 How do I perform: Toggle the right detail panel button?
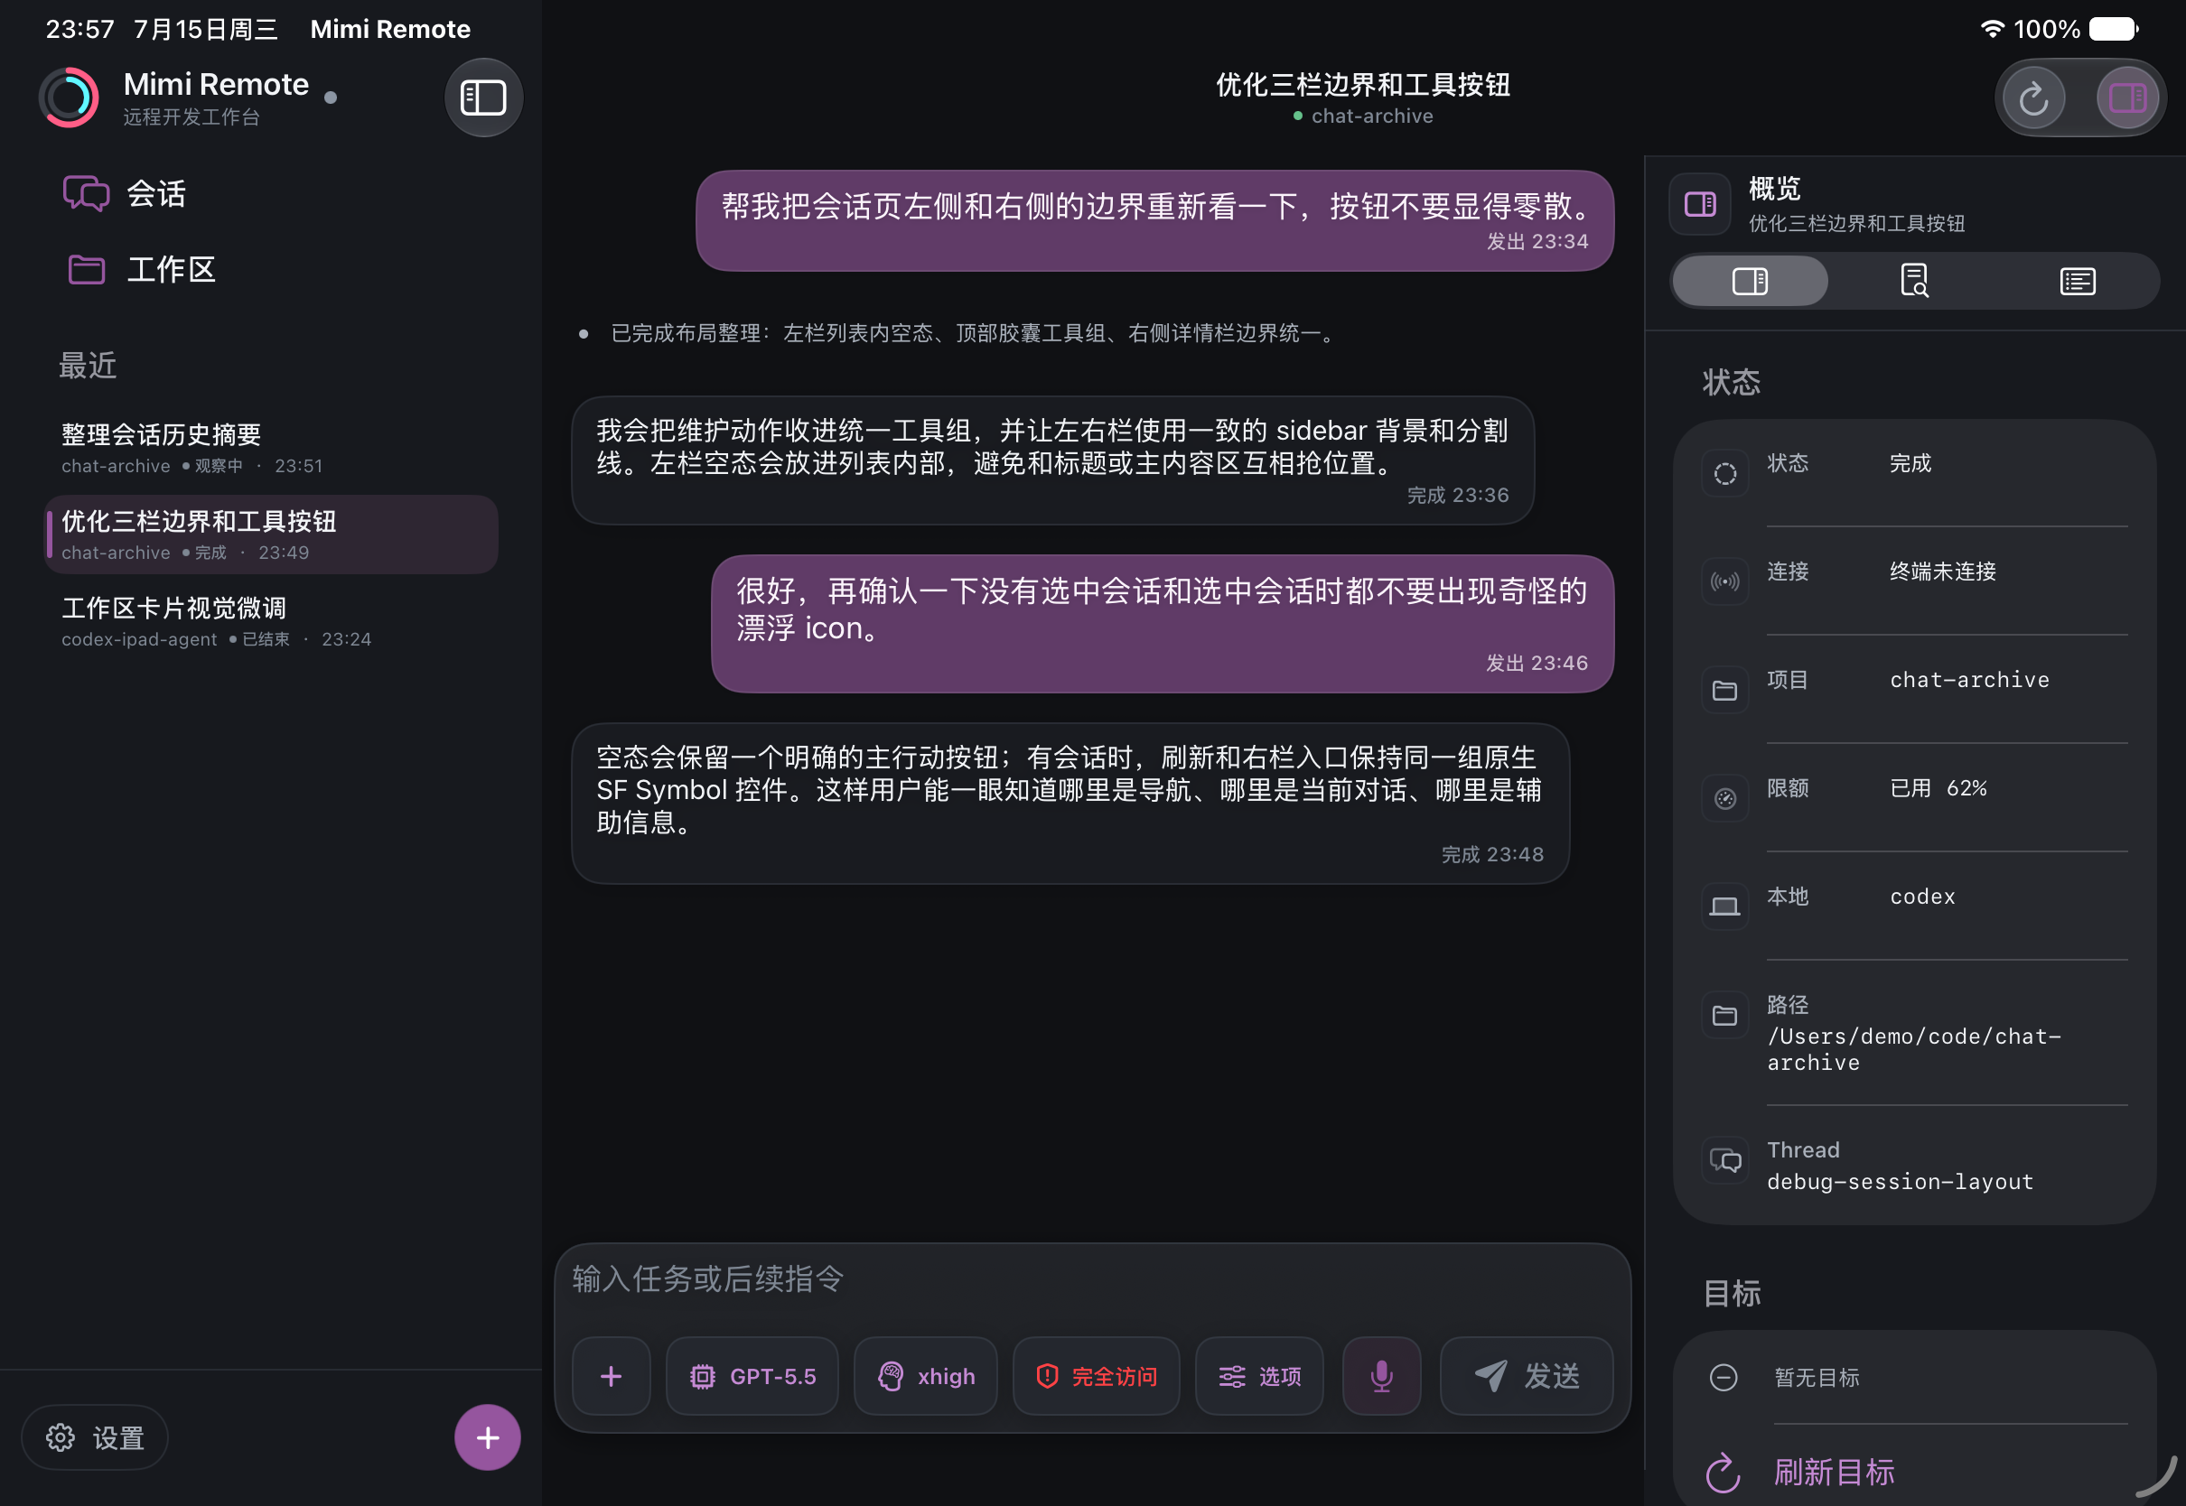(2127, 98)
